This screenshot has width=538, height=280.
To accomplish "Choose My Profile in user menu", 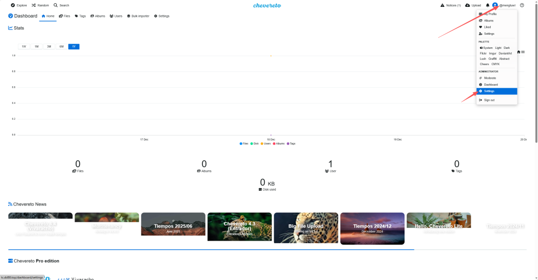I will click(x=496, y=14).
